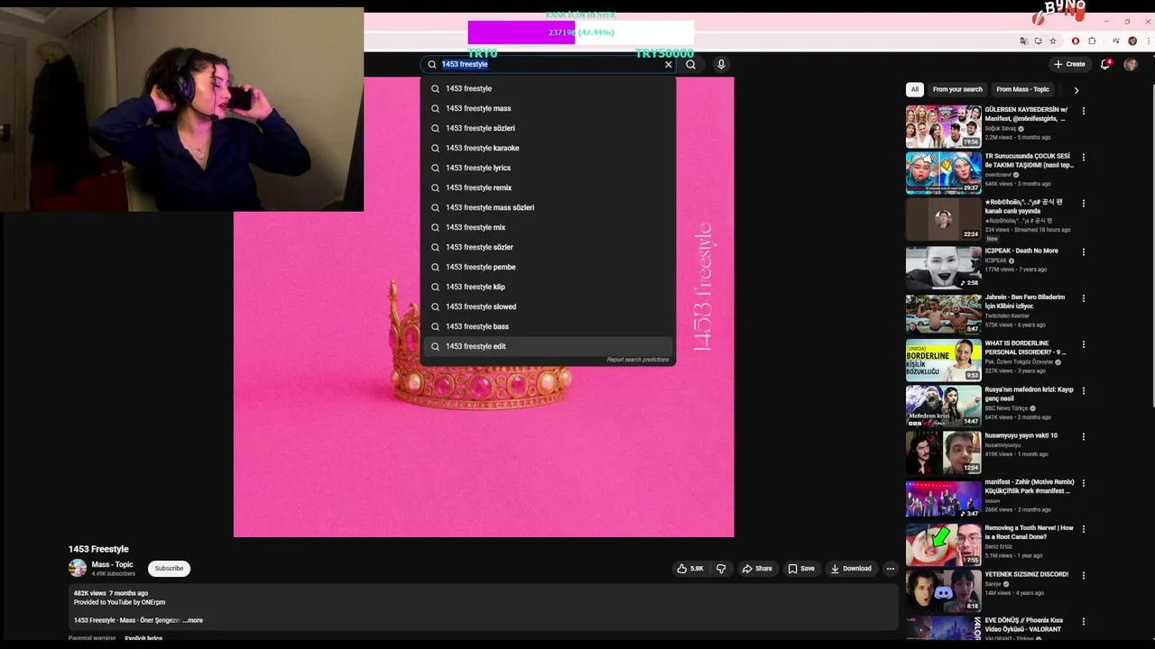
Task: Subscribe to Mass - Topic channel
Action: tap(169, 569)
